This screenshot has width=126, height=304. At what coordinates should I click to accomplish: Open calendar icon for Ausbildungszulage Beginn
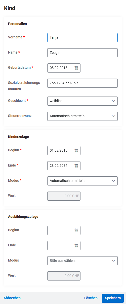click(x=76, y=230)
